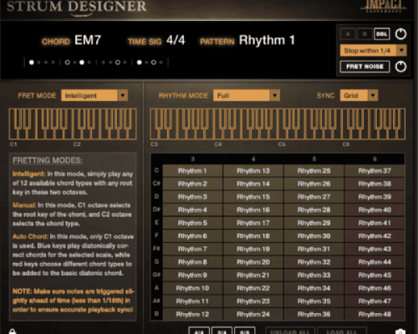Select the 4/4 time signature button
This screenshot has height=334, width=418.
tap(199, 331)
